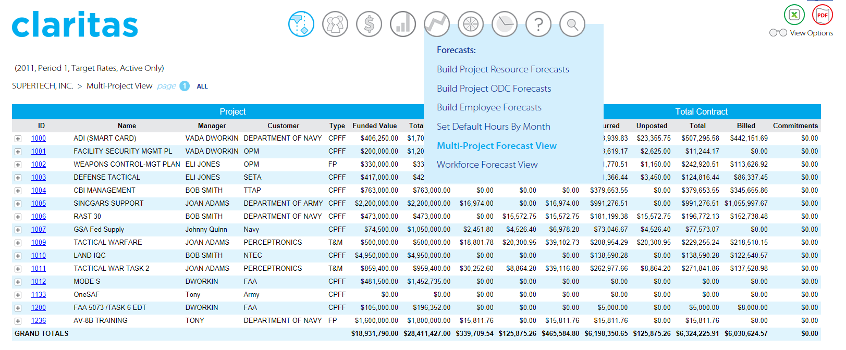Expand row for project 1011
Viewport: 846px width, 350px height.
pos(18,269)
